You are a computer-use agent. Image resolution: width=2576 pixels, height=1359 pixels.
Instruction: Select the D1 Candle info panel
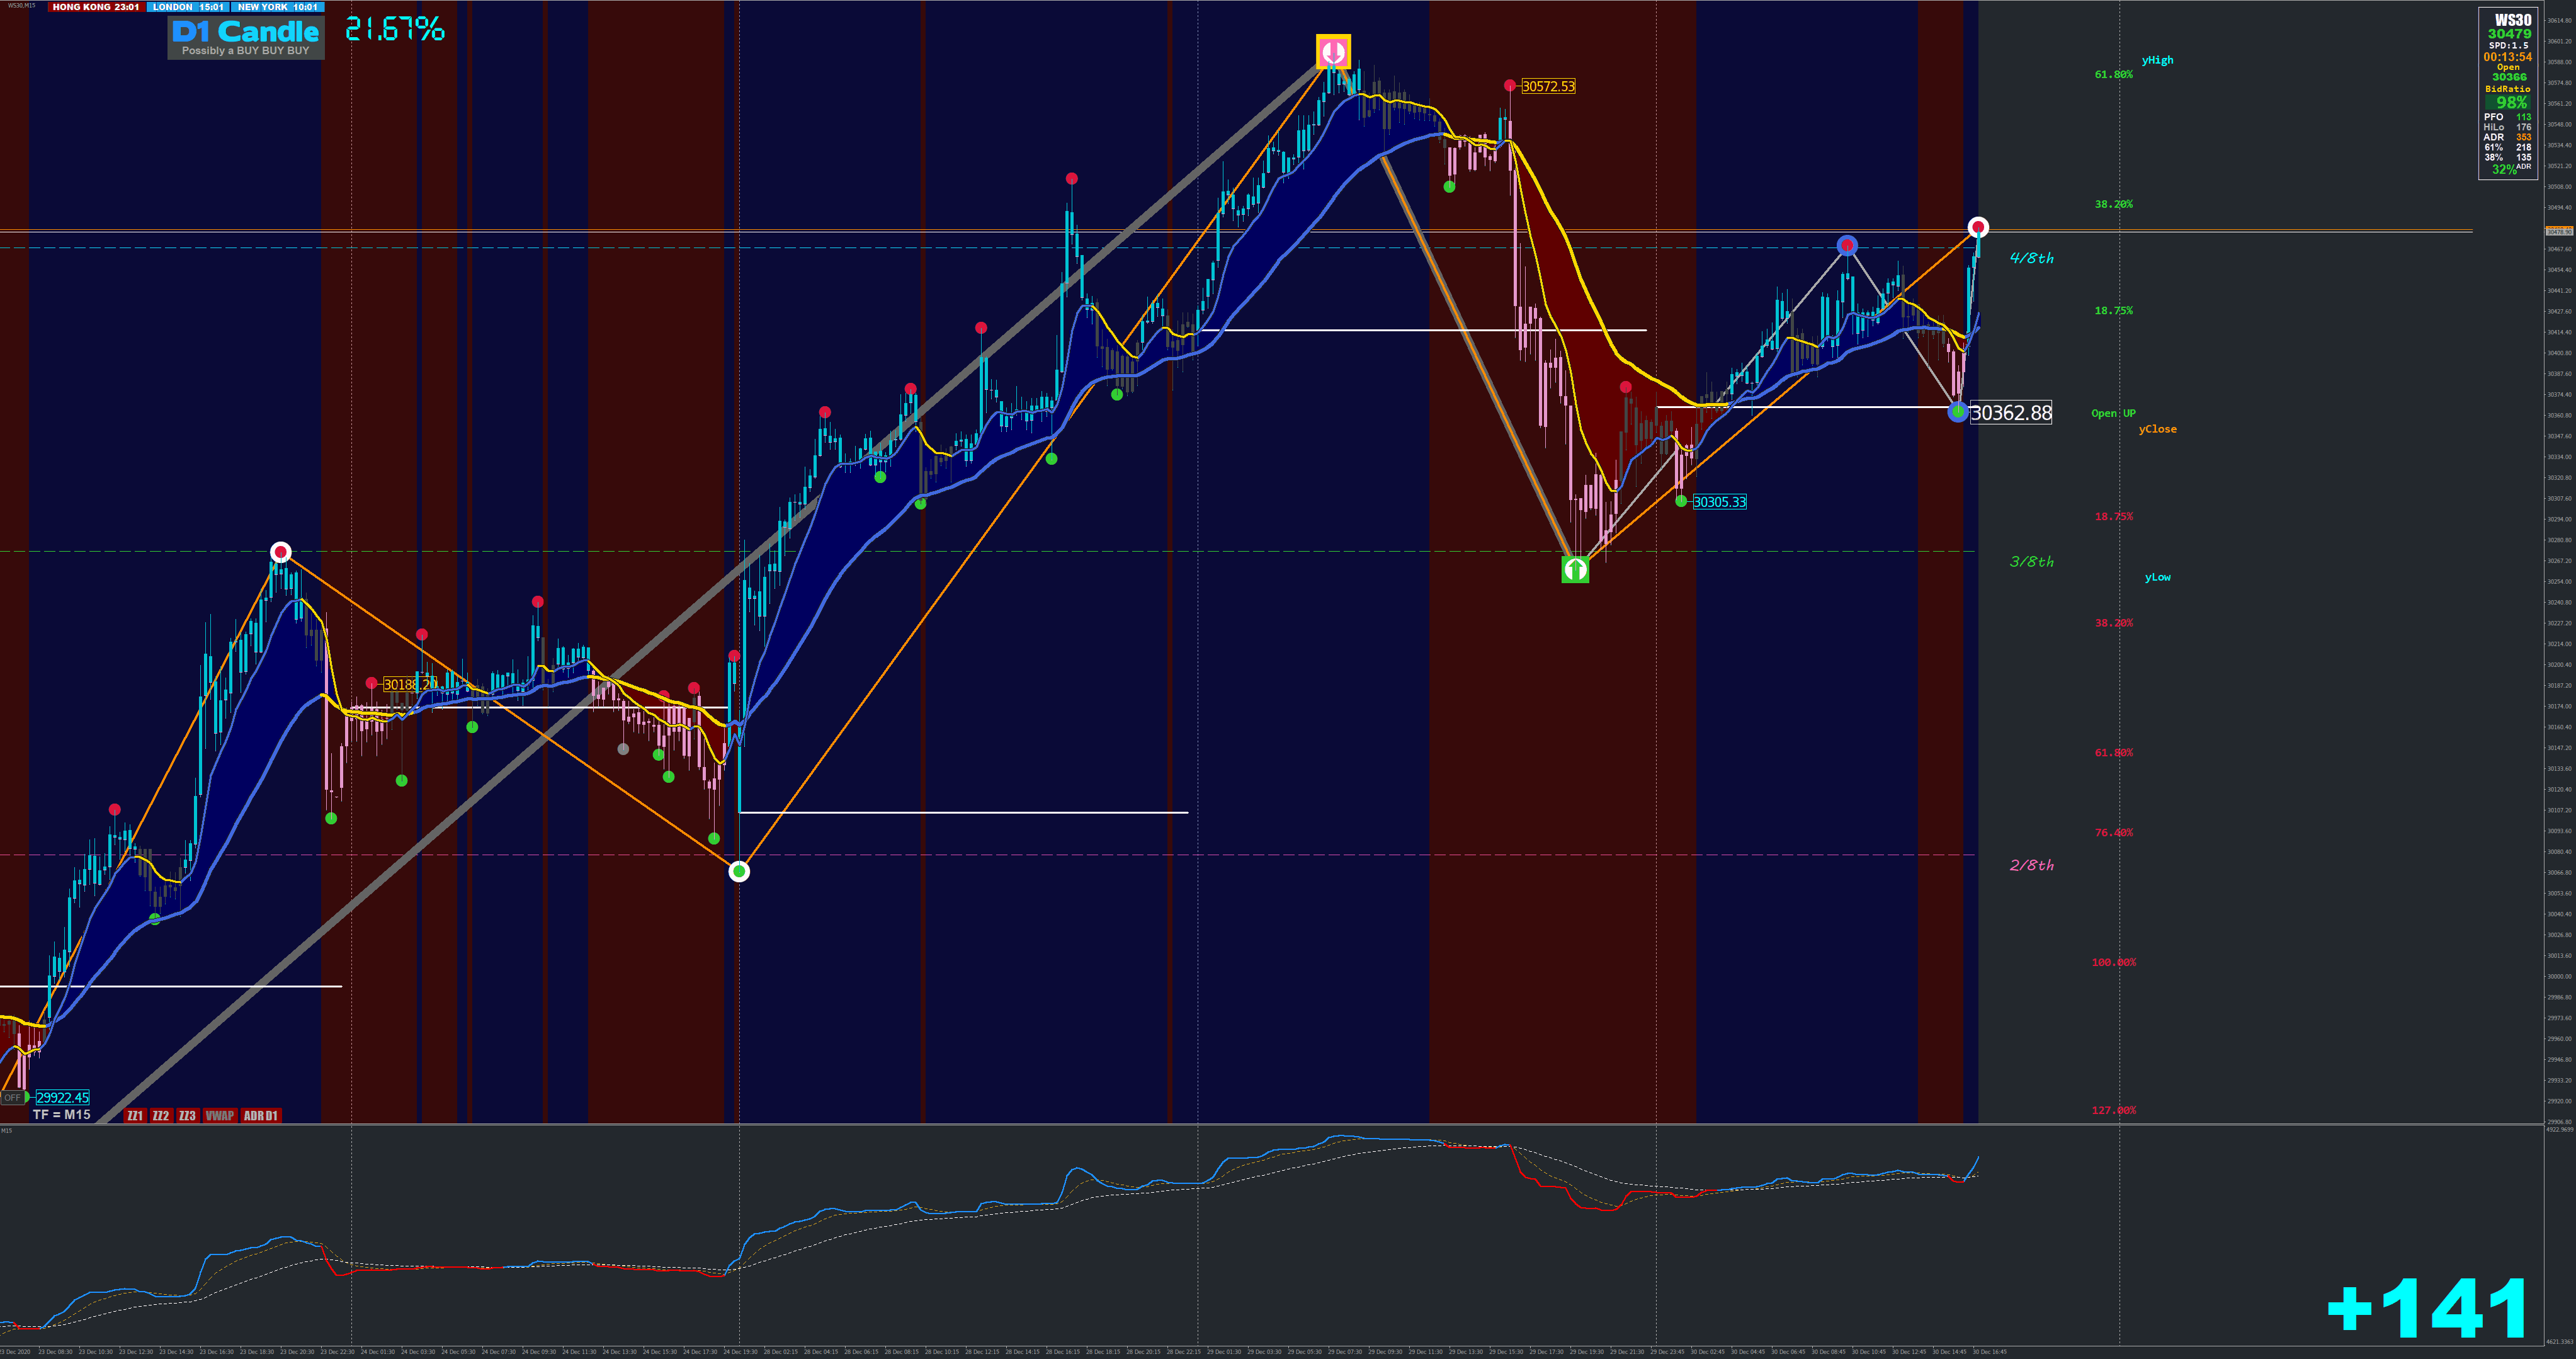click(x=246, y=38)
